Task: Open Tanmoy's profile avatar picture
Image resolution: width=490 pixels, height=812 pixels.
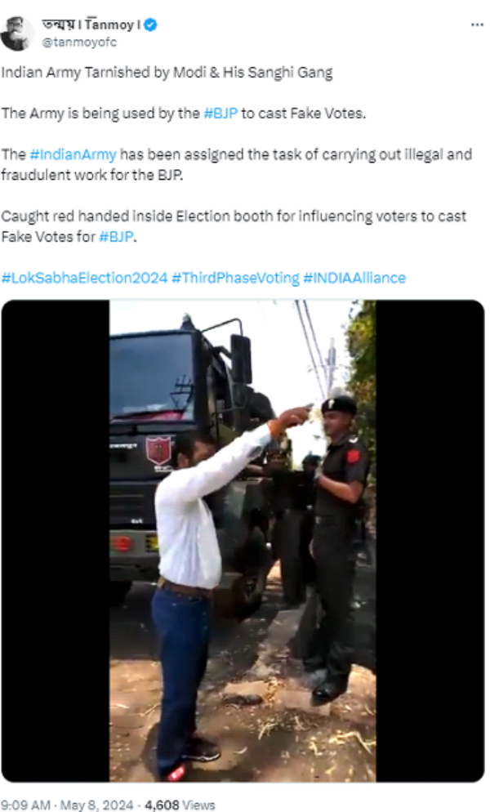Action: tap(16, 33)
